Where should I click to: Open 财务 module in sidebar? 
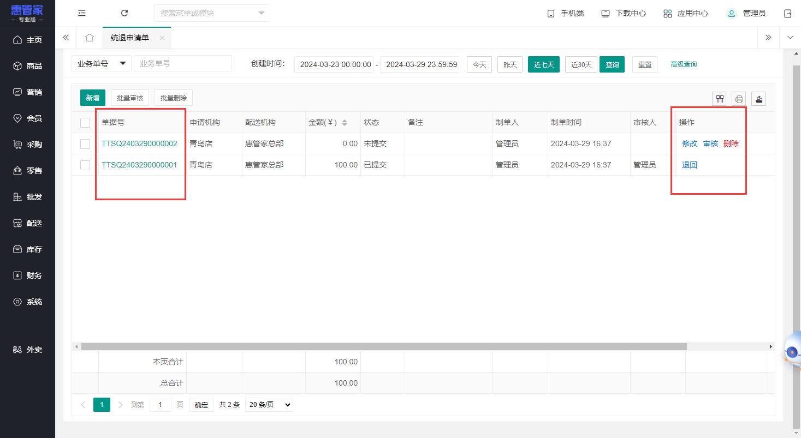tap(27, 275)
